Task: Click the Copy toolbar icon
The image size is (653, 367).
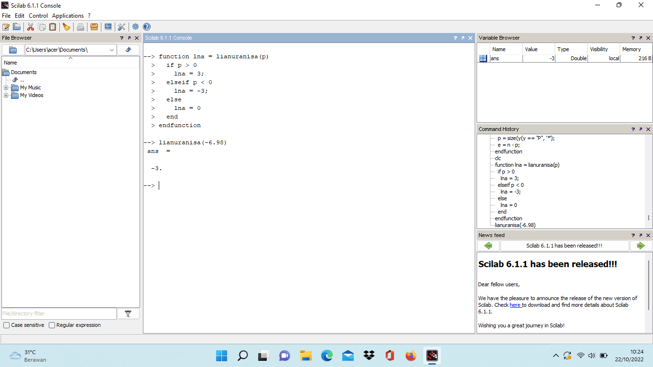Action: point(42,27)
